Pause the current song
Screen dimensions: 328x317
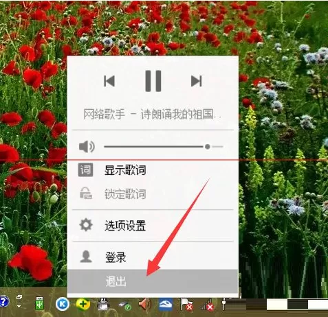pos(153,81)
